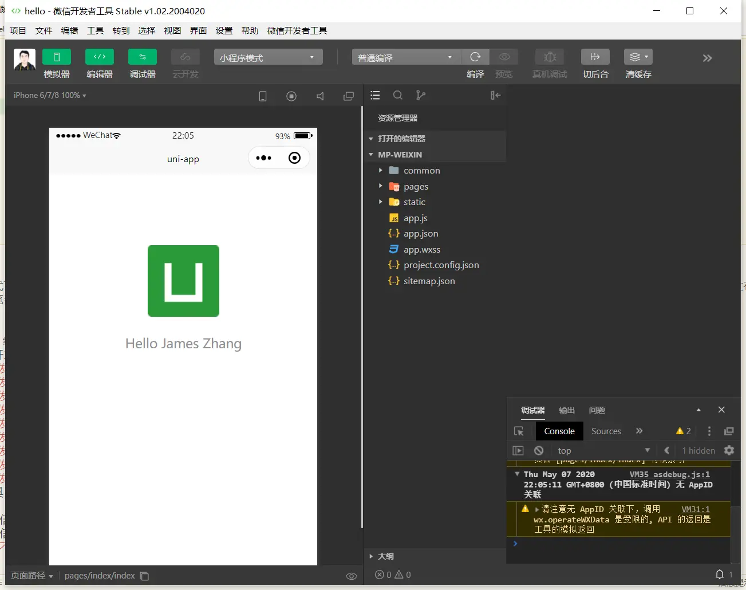This screenshot has height=590, width=746.
Task: Click the phone device icon in simulator bar
Action: (x=263, y=96)
